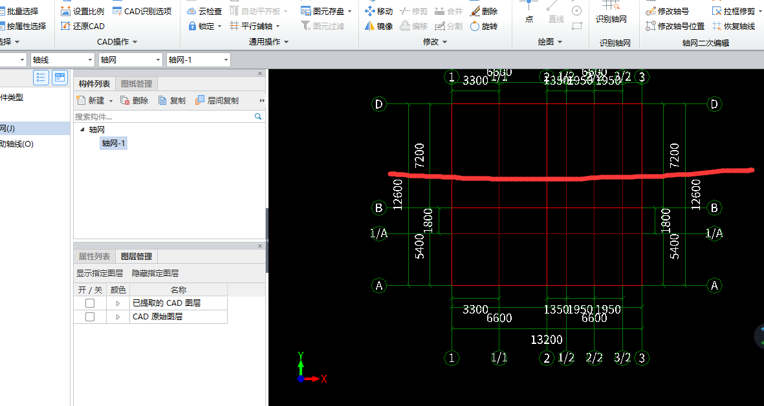This screenshot has height=406, width=764.
Task: Expand the 修改 group arrow
Action: click(444, 42)
